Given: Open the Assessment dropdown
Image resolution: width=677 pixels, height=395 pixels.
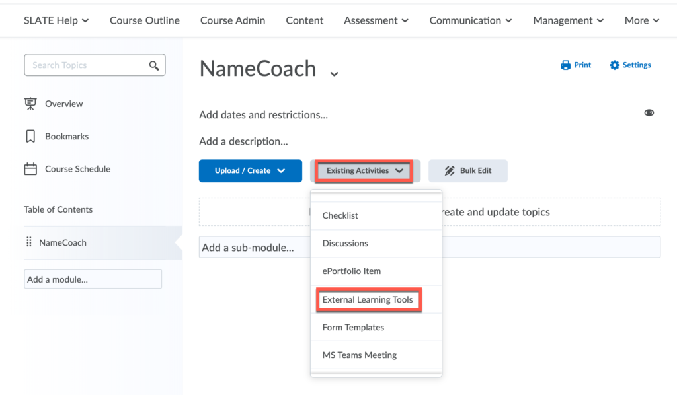Looking at the screenshot, I should (376, 20).
